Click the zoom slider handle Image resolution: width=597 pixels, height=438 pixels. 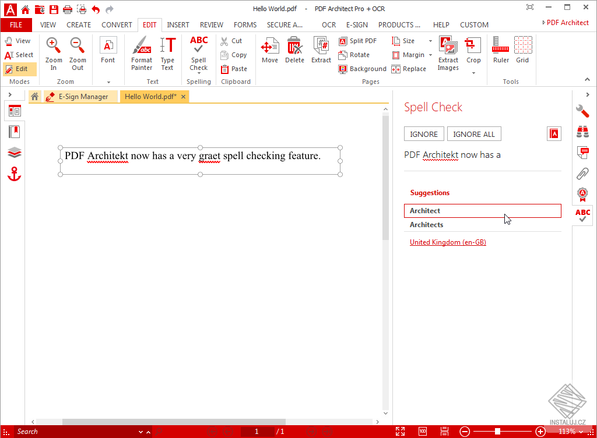pos(497,431)
